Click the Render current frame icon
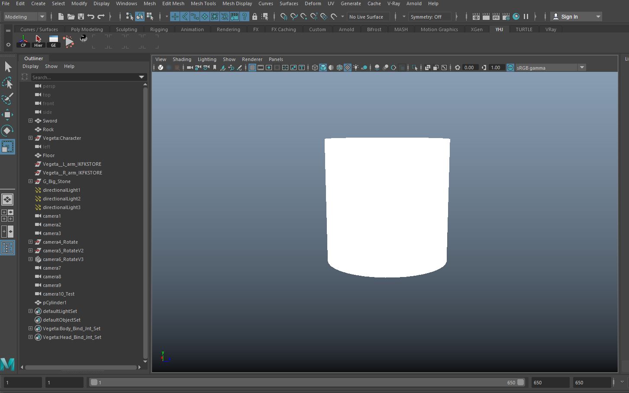The image size is (629, 393). click(487, 16)
